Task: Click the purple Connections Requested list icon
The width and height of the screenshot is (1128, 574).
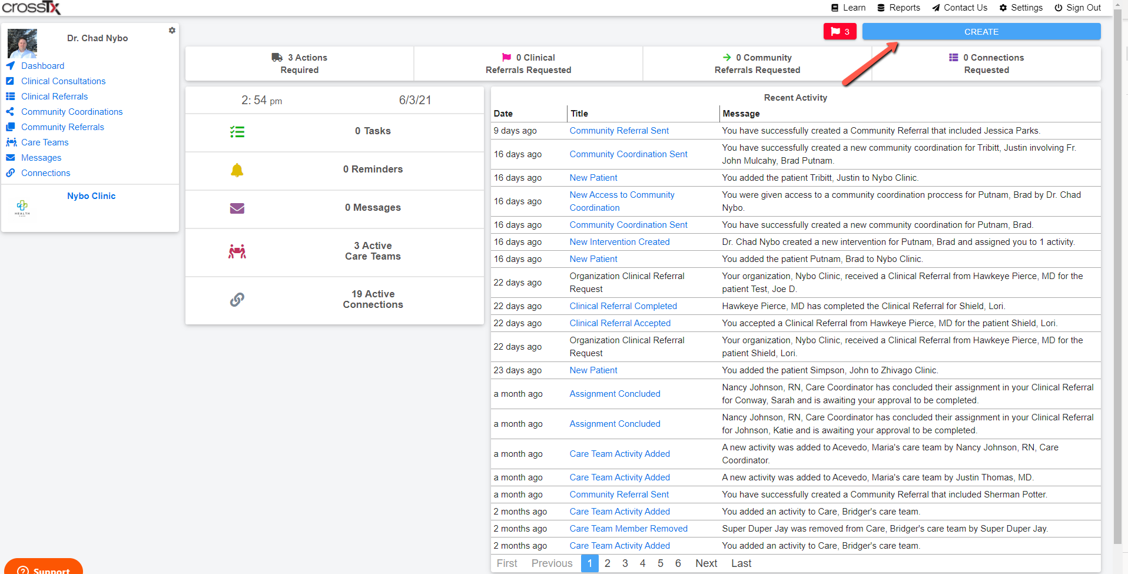Action: point(954,58)
